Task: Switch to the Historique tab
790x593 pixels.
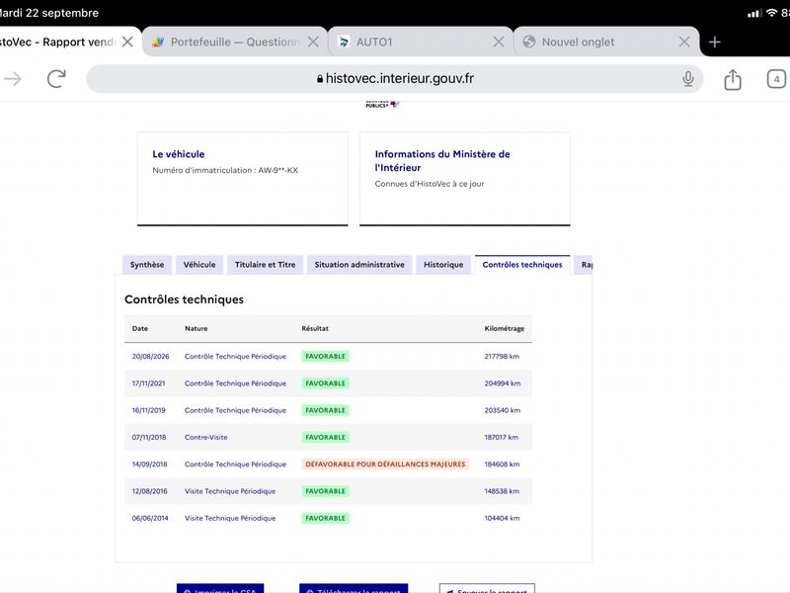Action: coord(443,265)
